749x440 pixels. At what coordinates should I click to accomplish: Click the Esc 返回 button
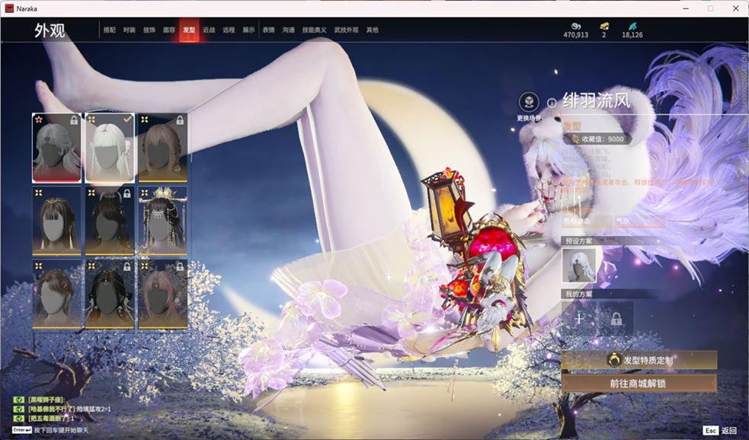721,430
